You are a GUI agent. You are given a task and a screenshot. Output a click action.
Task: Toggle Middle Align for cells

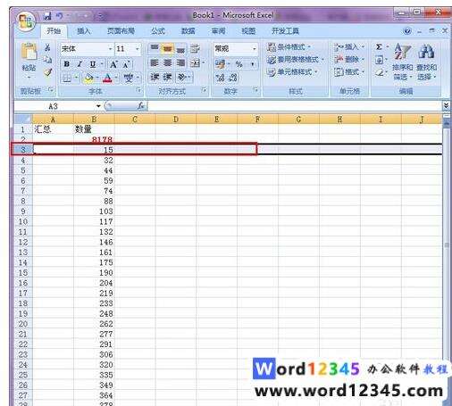[167, 48]
